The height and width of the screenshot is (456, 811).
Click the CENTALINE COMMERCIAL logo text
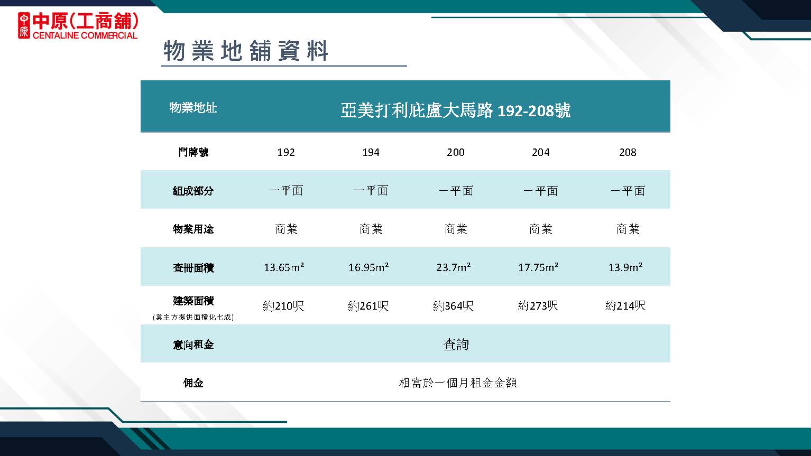[85, 35]
